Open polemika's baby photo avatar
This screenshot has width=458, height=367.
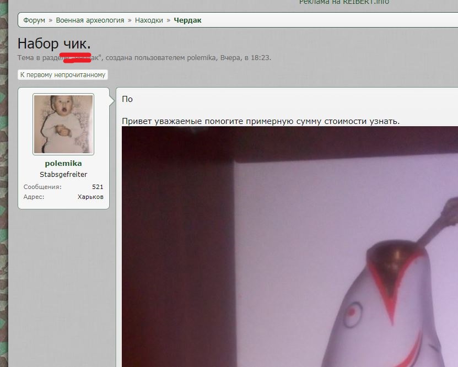63,124
